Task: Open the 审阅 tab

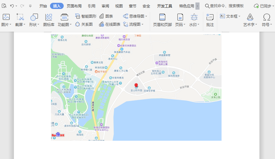Action: tap(105, 6)
